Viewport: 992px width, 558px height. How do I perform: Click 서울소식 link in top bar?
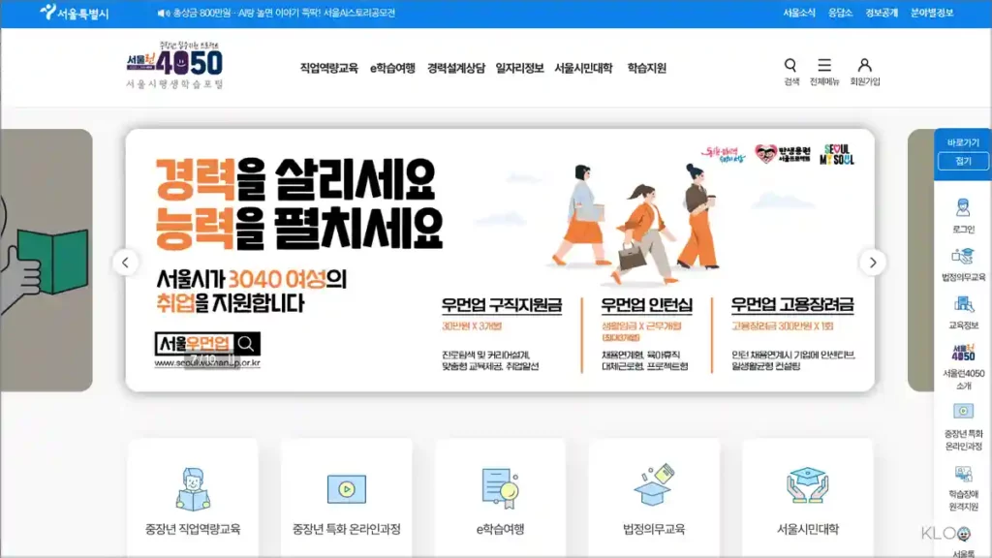click(x=799, y=13)
